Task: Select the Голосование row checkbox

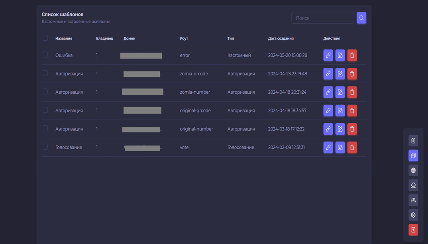Action: coord(45,147)
